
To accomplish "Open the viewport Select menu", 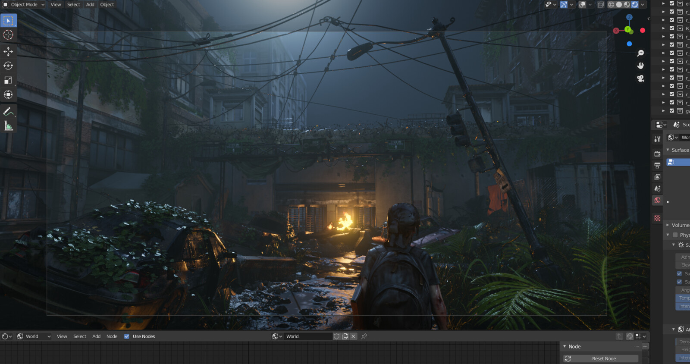I will (x=74, y=5).
